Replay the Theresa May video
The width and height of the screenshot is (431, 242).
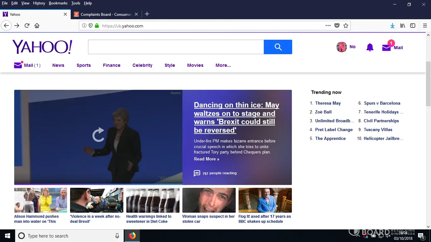98,135
